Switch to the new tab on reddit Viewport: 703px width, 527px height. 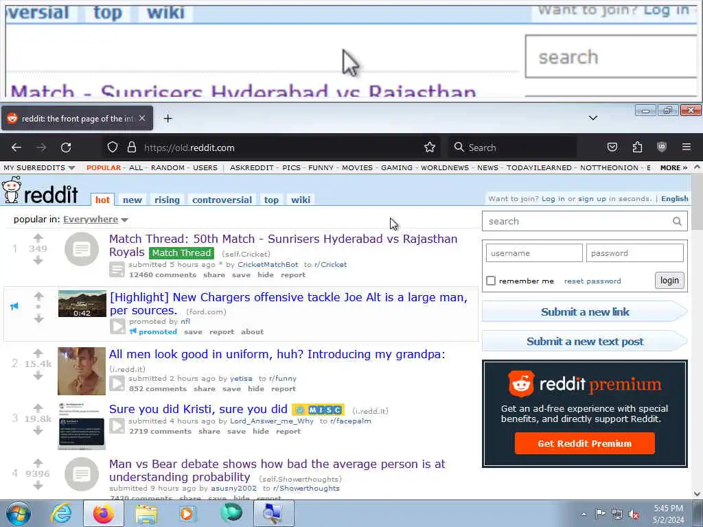click(x=132, y=200)
